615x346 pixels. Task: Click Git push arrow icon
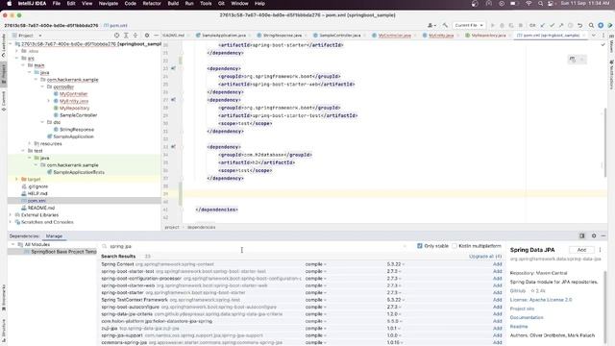point(561,25)
